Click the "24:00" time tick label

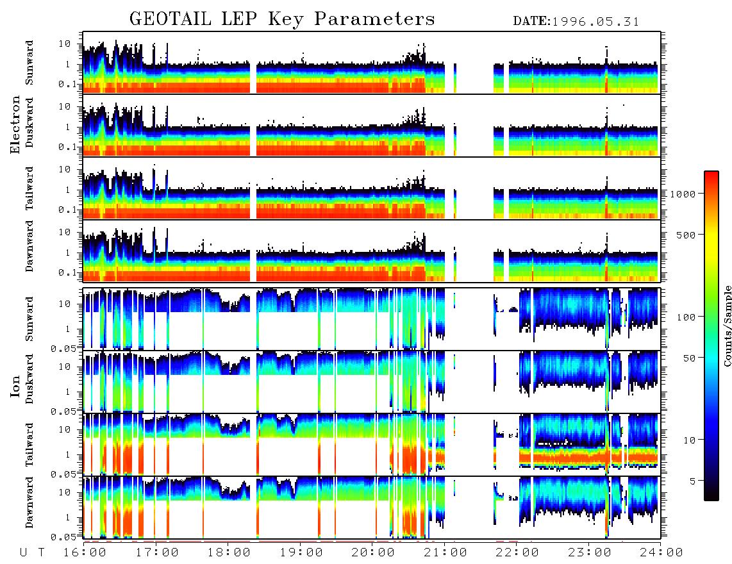click(x=661, y=552)
